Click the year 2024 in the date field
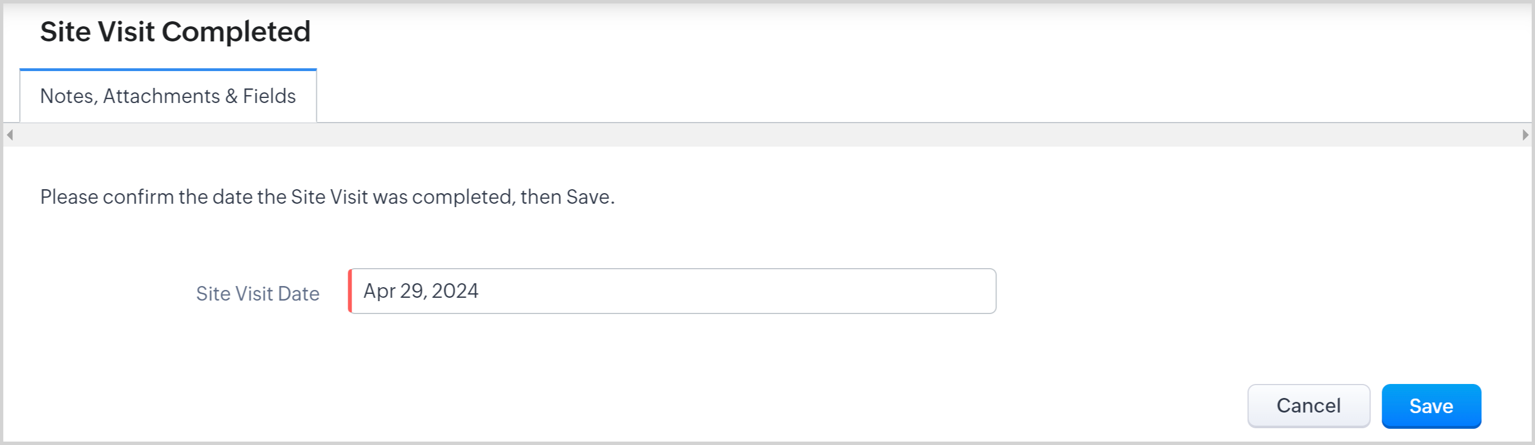The width and height of the screenshot is (1535, 445). point(455,291)
